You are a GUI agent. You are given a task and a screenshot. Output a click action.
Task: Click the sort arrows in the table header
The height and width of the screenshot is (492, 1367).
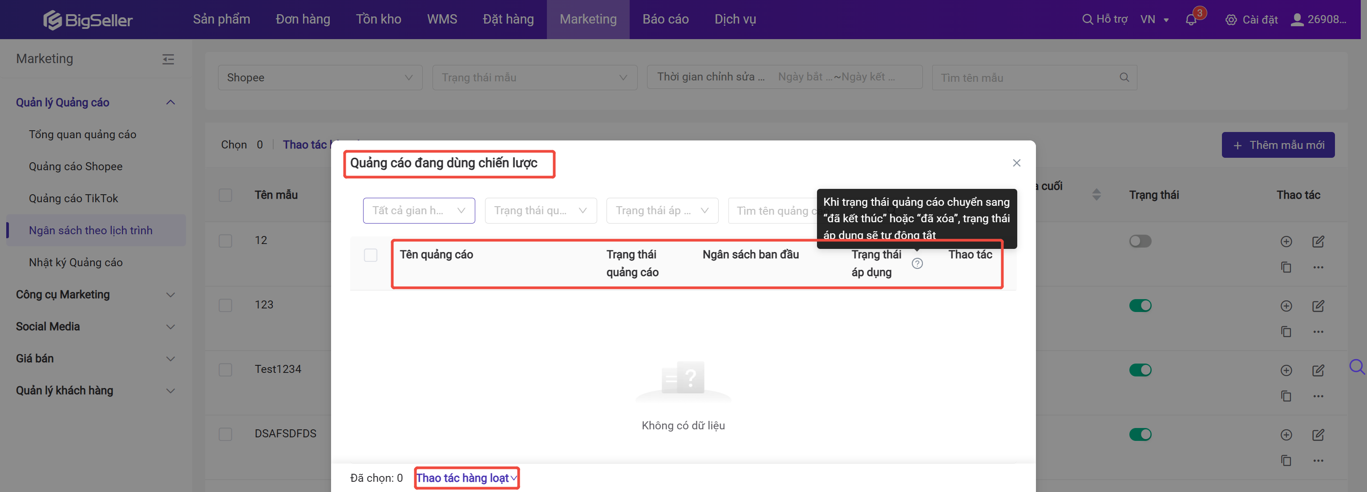coord(1096,195)
